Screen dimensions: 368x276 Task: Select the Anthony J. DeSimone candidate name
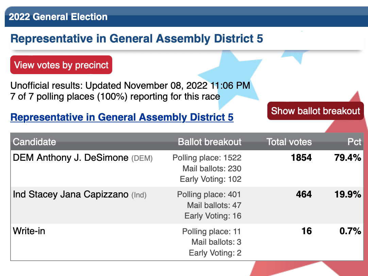point(83,158)
